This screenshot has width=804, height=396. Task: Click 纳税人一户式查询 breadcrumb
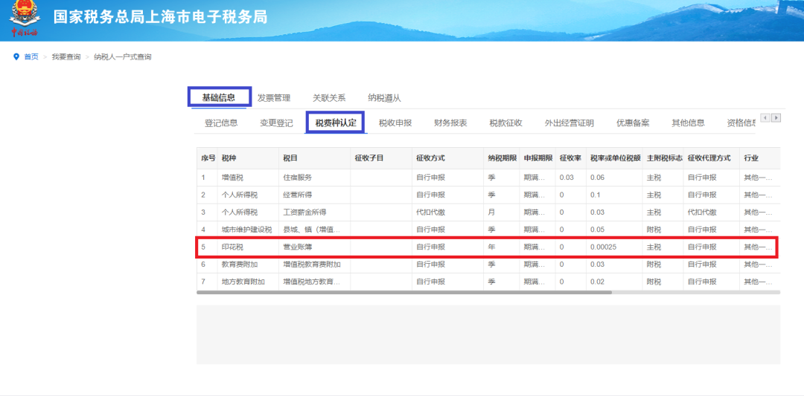point(123,56)
